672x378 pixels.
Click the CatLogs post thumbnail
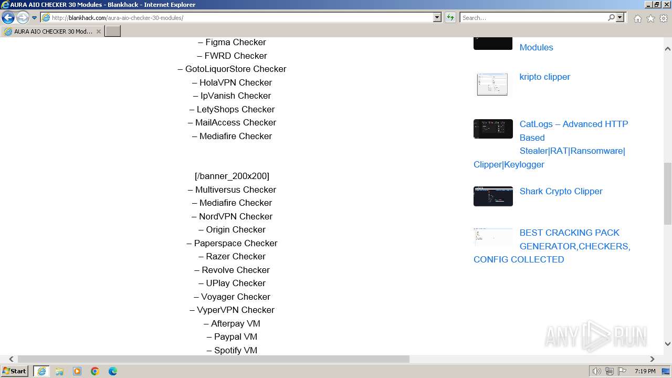(x=493, y=129)
